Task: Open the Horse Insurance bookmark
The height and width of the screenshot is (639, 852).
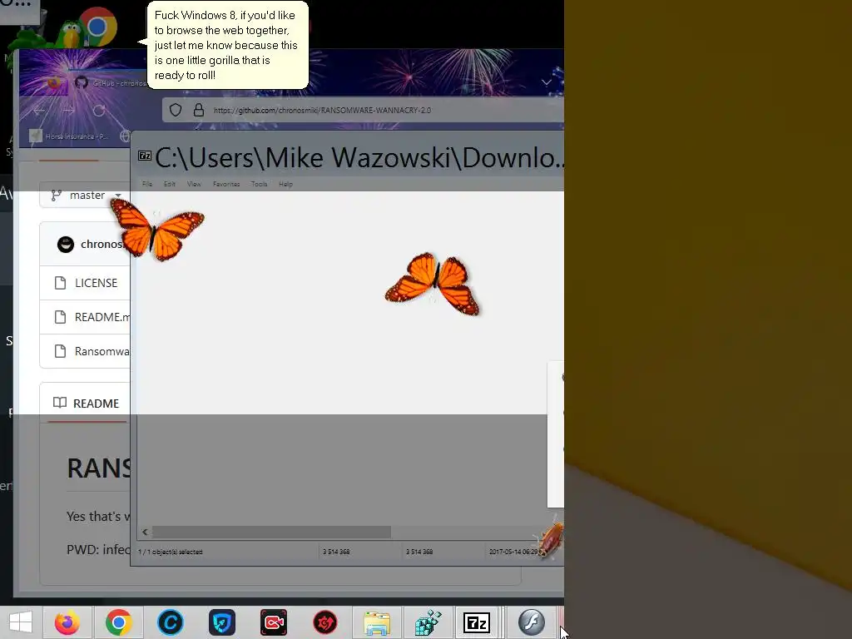Action: pyautogui.click(x=69, y=136)
